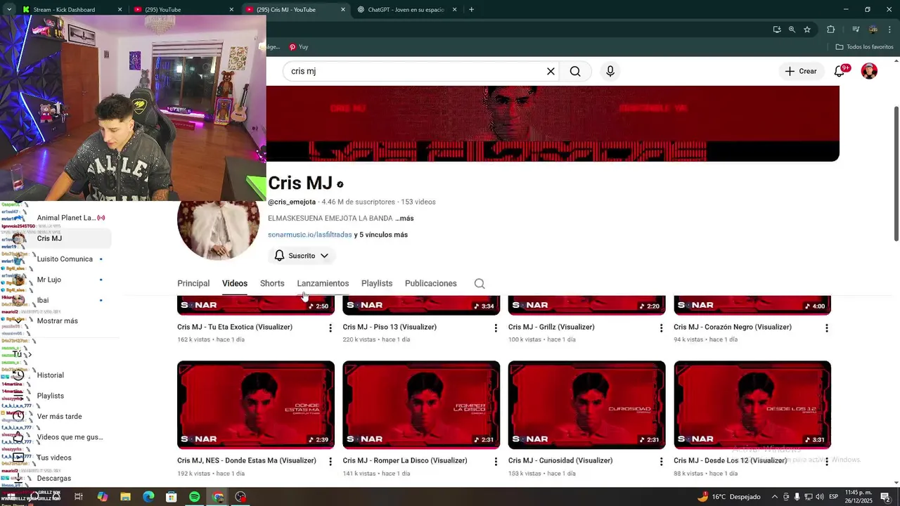Click the @cris_emejota channel handle
900x506 pixels.
coord(292,202)
